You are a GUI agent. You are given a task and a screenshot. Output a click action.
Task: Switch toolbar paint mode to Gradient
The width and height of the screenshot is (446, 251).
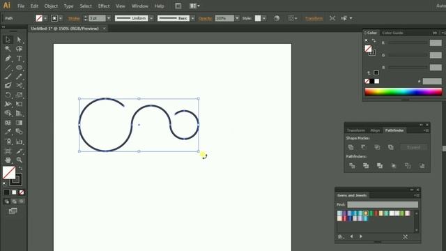[x=14, y=192]
